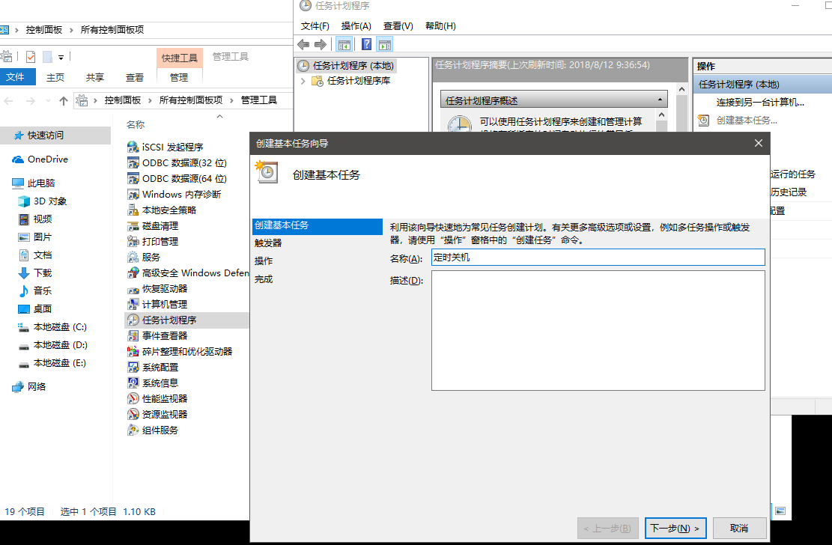Collapse the 任务计划程序概述 section arrow
832x545 pixels.
click(660, 100)
